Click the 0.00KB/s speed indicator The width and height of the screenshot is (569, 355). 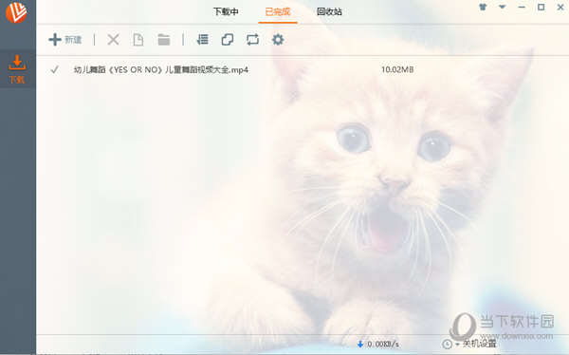tap(383, 344)
